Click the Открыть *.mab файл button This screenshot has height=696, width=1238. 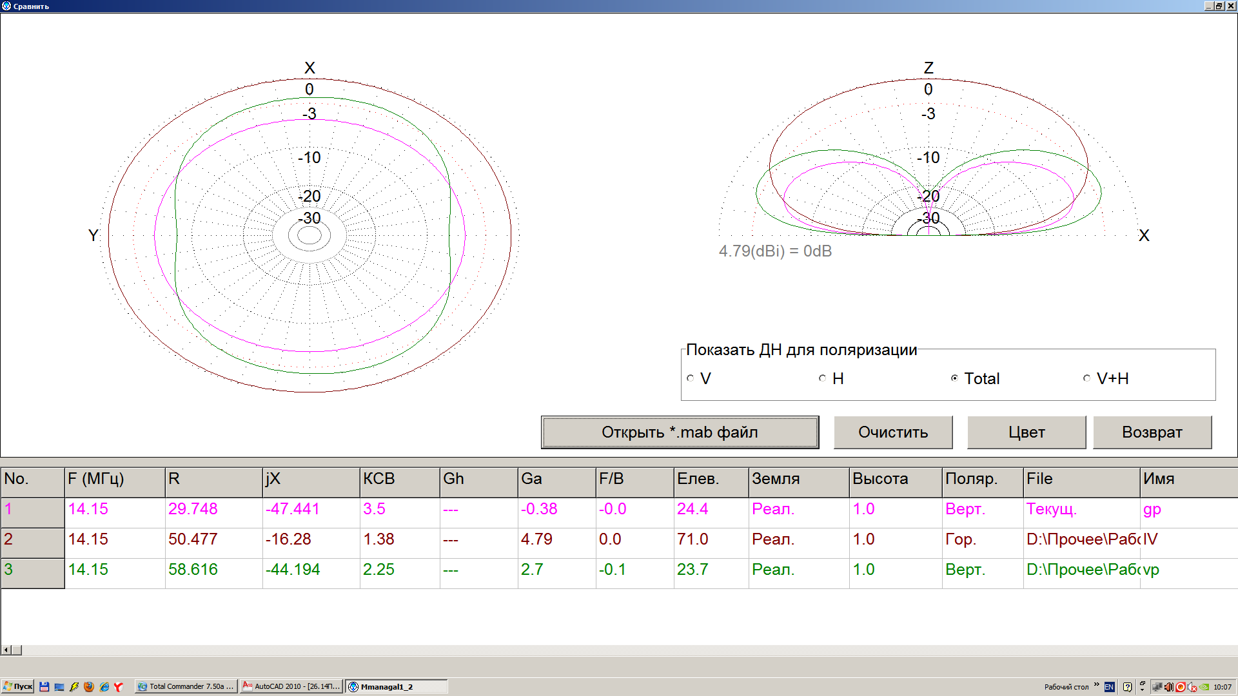coord(680,432)
